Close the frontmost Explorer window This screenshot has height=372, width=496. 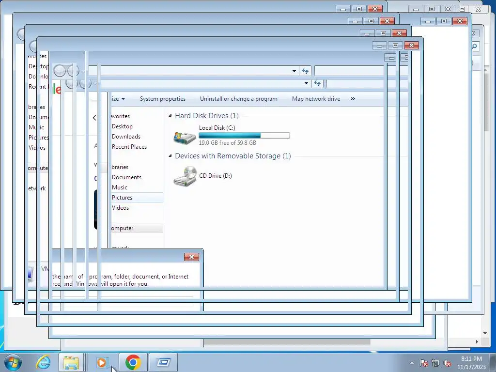coord(411,45)
